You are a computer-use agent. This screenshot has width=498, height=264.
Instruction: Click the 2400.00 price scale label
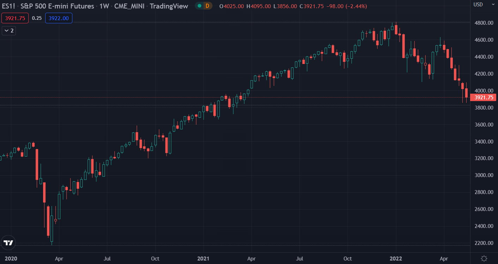click(x=484, y=226)
